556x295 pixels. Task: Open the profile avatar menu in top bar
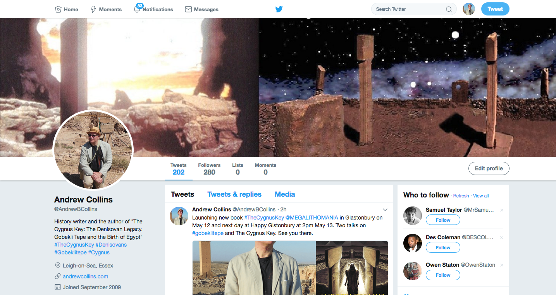[x=469, y=9]
